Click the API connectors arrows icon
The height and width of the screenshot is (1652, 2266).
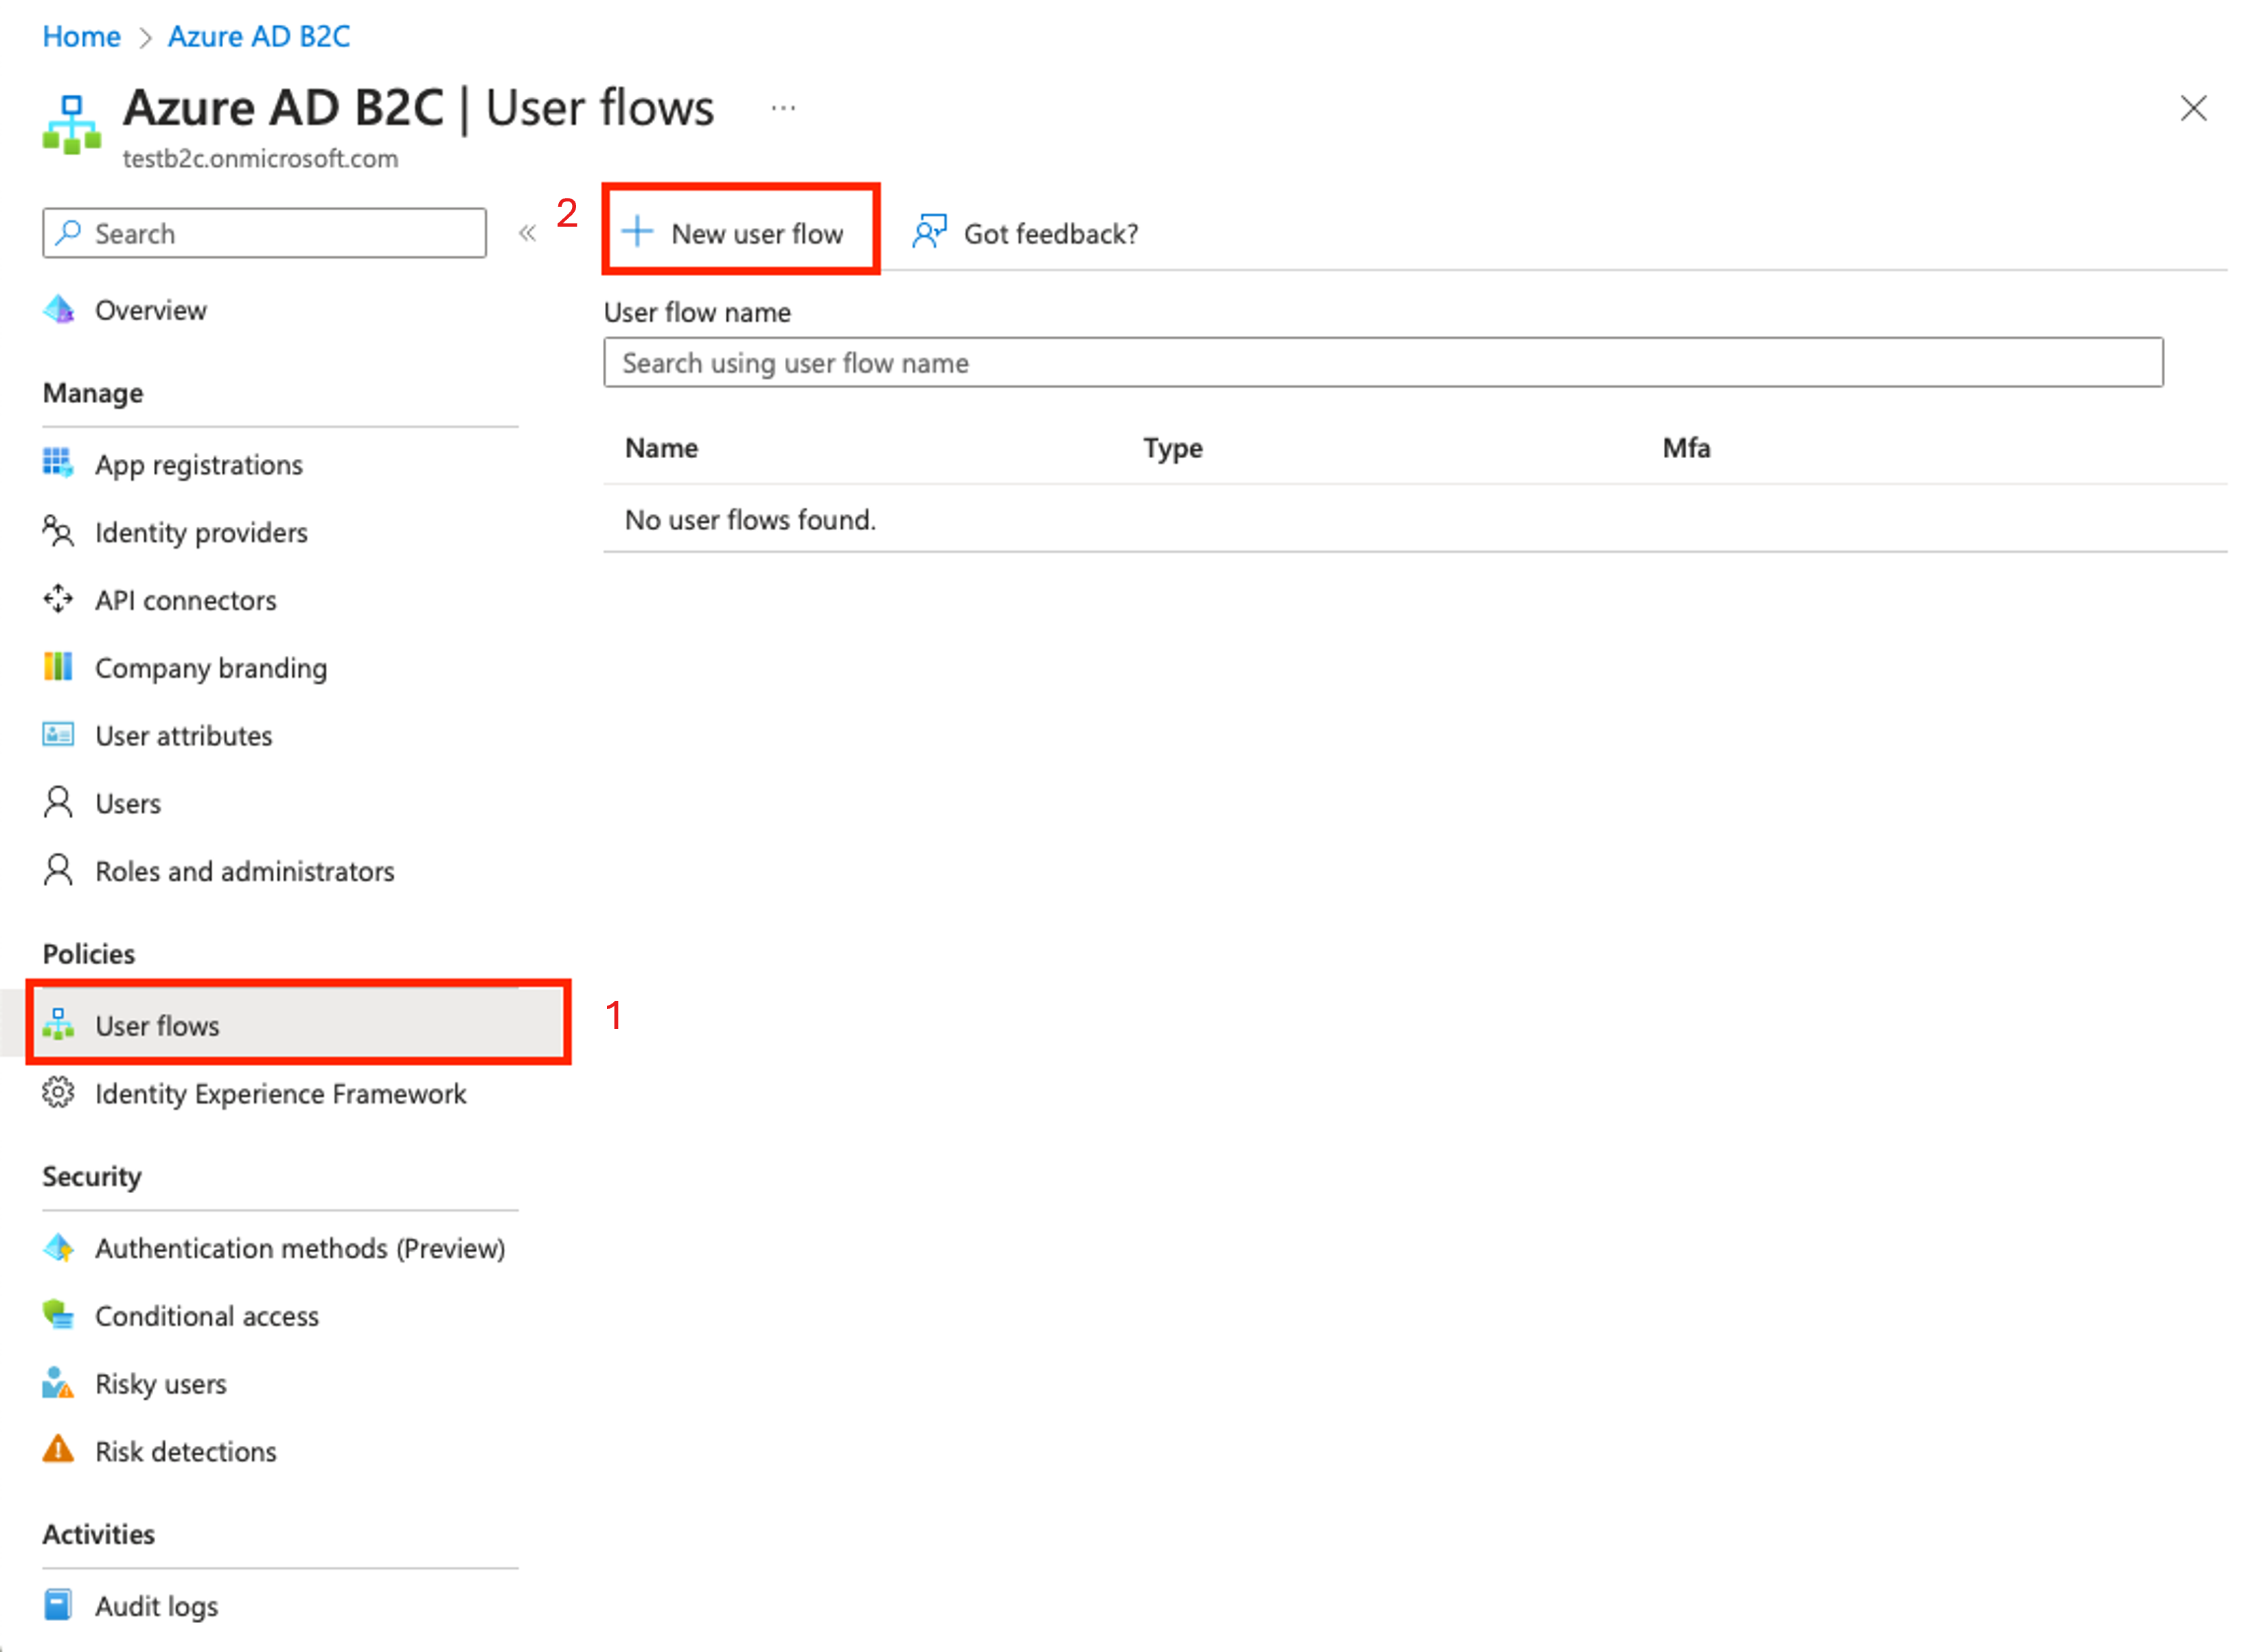(58, 599)
